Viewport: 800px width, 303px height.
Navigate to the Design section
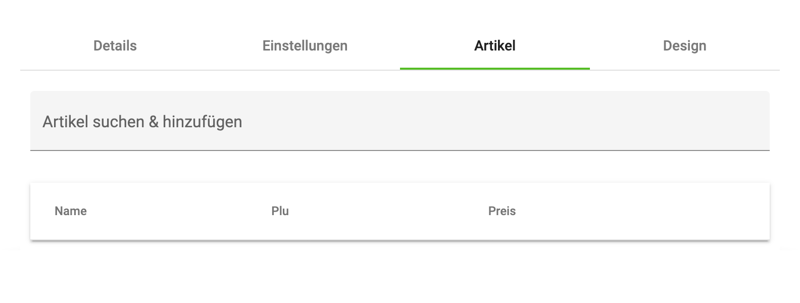684,46
